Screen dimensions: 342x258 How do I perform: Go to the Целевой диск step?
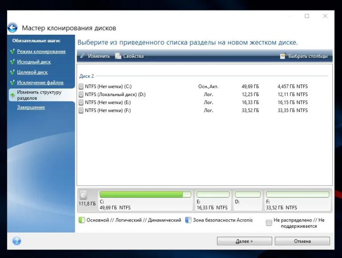(32, 72)
